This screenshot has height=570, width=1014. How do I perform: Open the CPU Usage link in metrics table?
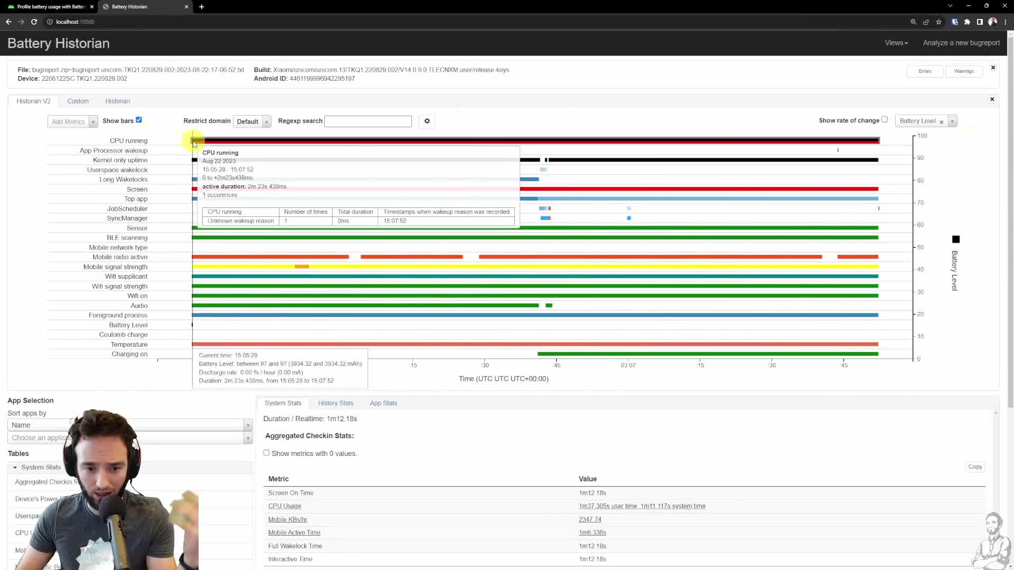284,506
